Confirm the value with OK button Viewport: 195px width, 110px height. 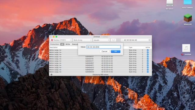pyautogui.click(x=115, y=51)
